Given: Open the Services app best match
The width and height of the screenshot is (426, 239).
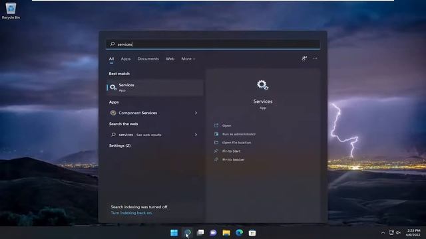Looking at the screenshot, I should pyautogui.click(x=155, y=88).
